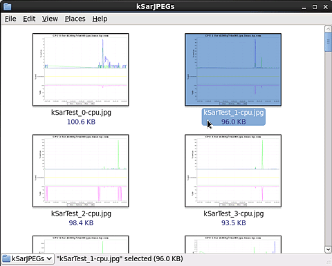Click the kSarTest_3-cpu.jpg file name label
Image resolution: width=332 pixels, height=266 pixels.
click(x=234, y=213)
